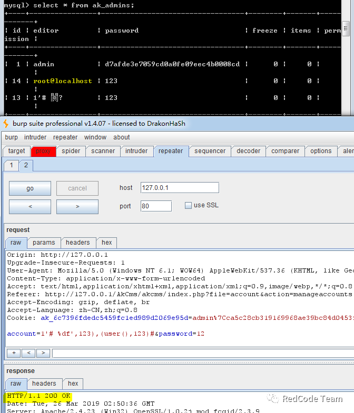Switch to the comparer tab

(285, 151)
